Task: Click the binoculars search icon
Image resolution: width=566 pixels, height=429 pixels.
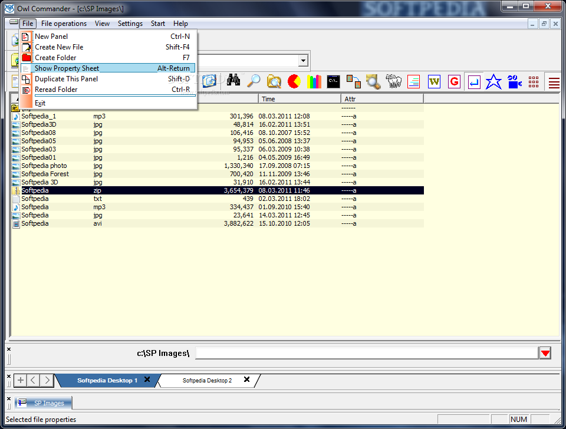Action: pos(233,81)
